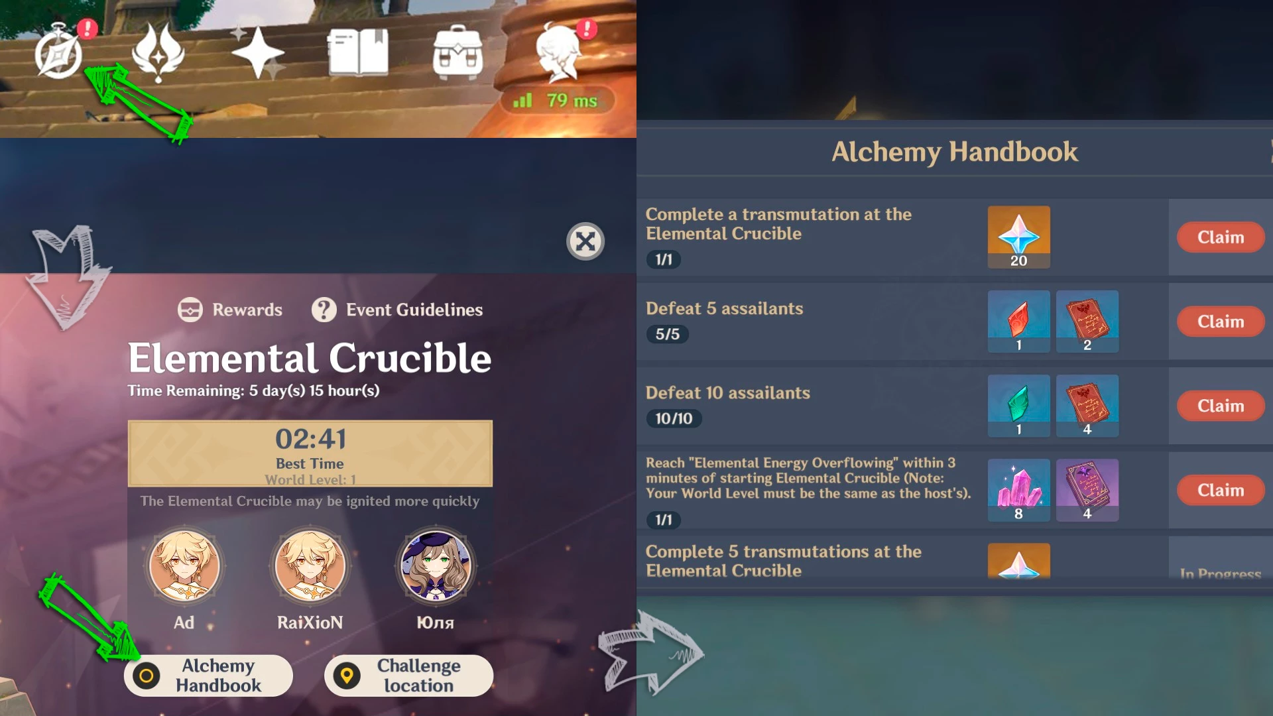The width and height of the screenshot is (1273, 716).
Task: Claim reward for completing transmutation
Action: [x=1221, y=237]
